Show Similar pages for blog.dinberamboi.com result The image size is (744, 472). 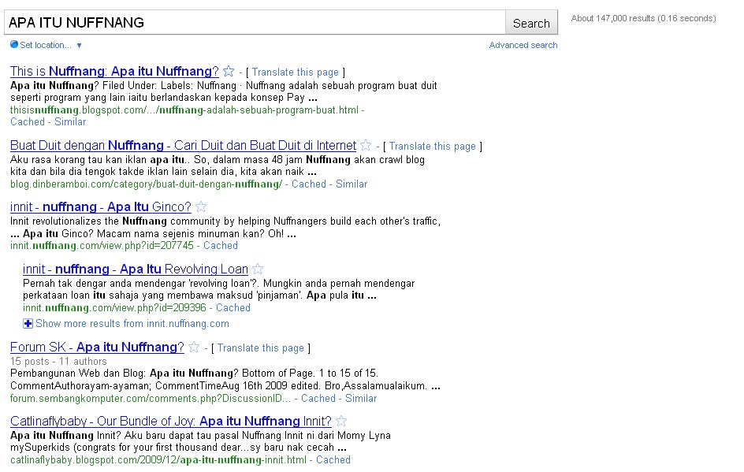pyautogui.click(x=352, y=184)
